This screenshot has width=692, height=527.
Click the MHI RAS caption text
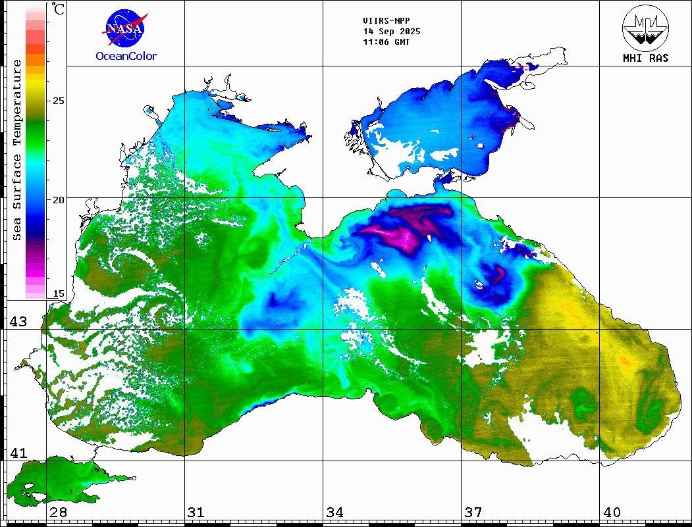click(x=645, y=58)
